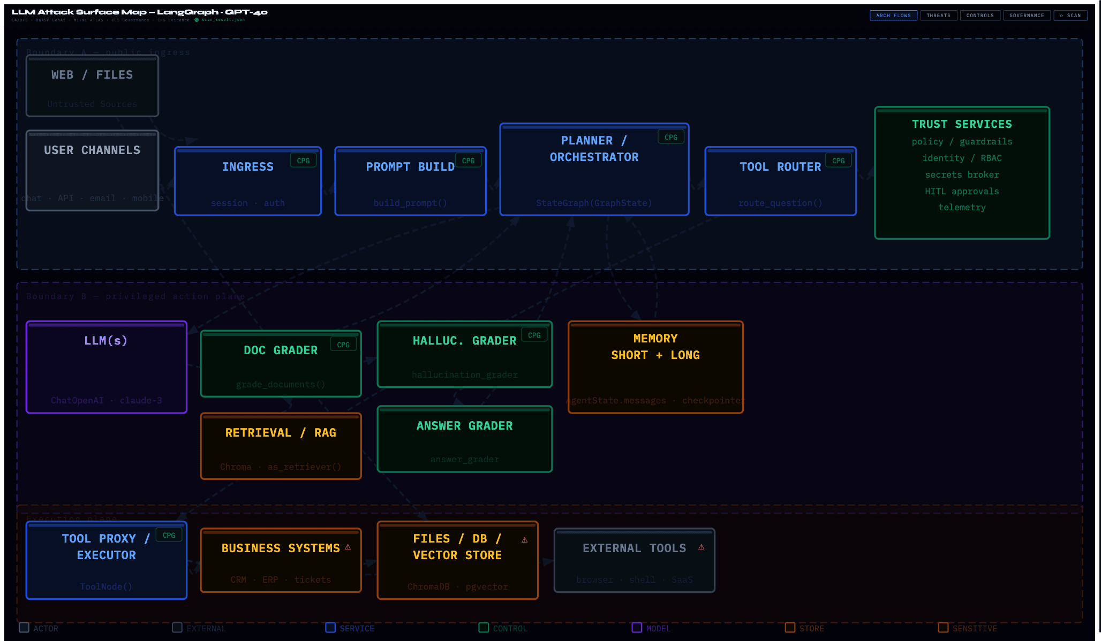
Task: Select the FILES / DB / VECTOR STORE title
Action: [x=457, y=547]
